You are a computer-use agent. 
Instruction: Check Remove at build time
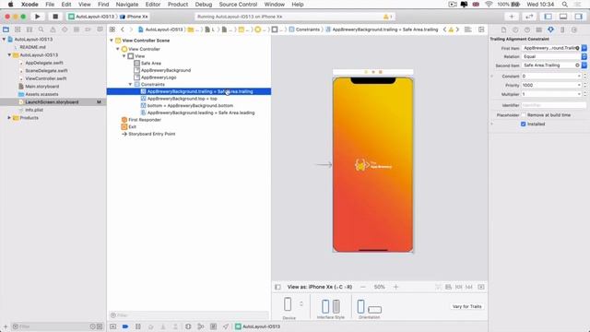(x=524, y=114)
